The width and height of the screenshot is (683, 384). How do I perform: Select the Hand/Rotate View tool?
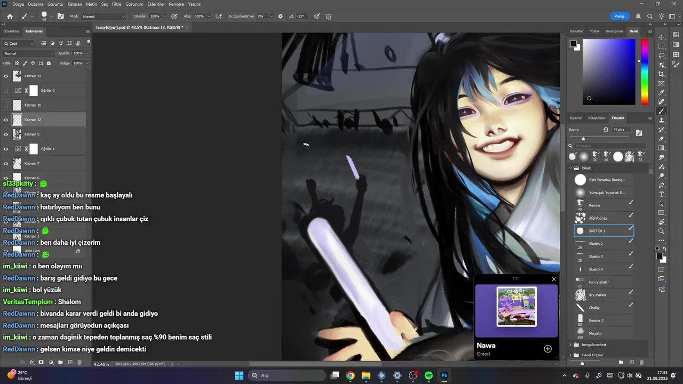(662, 222)
